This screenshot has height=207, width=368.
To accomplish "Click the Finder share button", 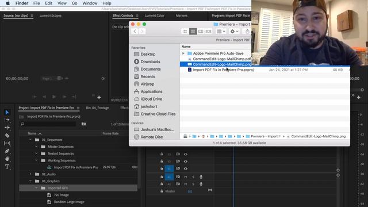I will pos(247,31).
